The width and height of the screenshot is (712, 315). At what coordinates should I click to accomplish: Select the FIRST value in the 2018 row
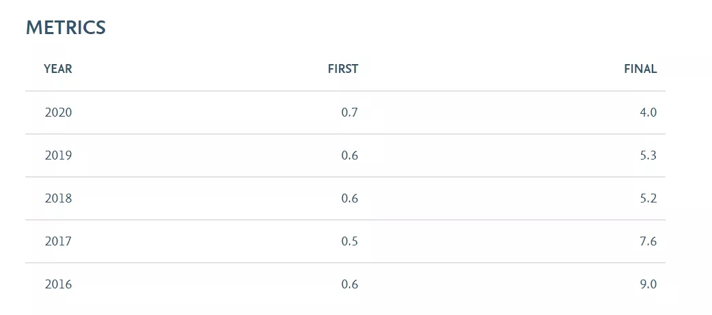(x=350, y=198)
